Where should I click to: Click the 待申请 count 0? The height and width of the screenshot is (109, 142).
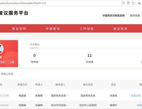click(x=35, y=55)
